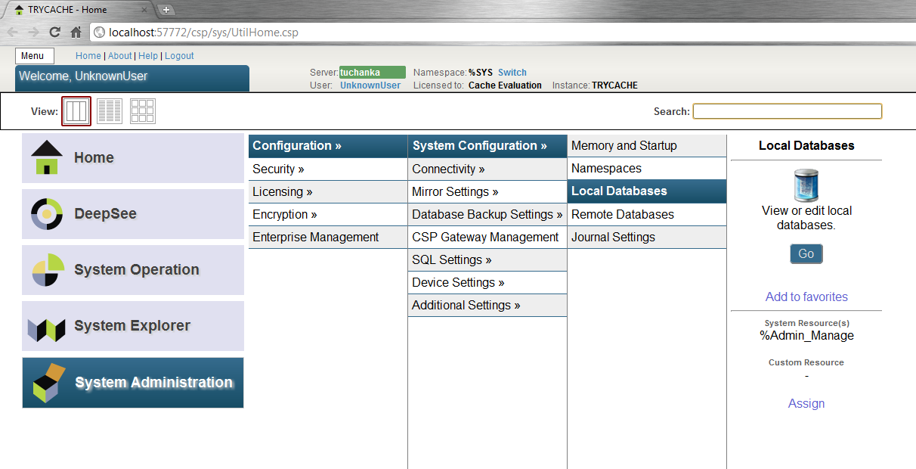Click the browser home icon
This screenshot has height=469, width=916.
(x=76, y=32)
